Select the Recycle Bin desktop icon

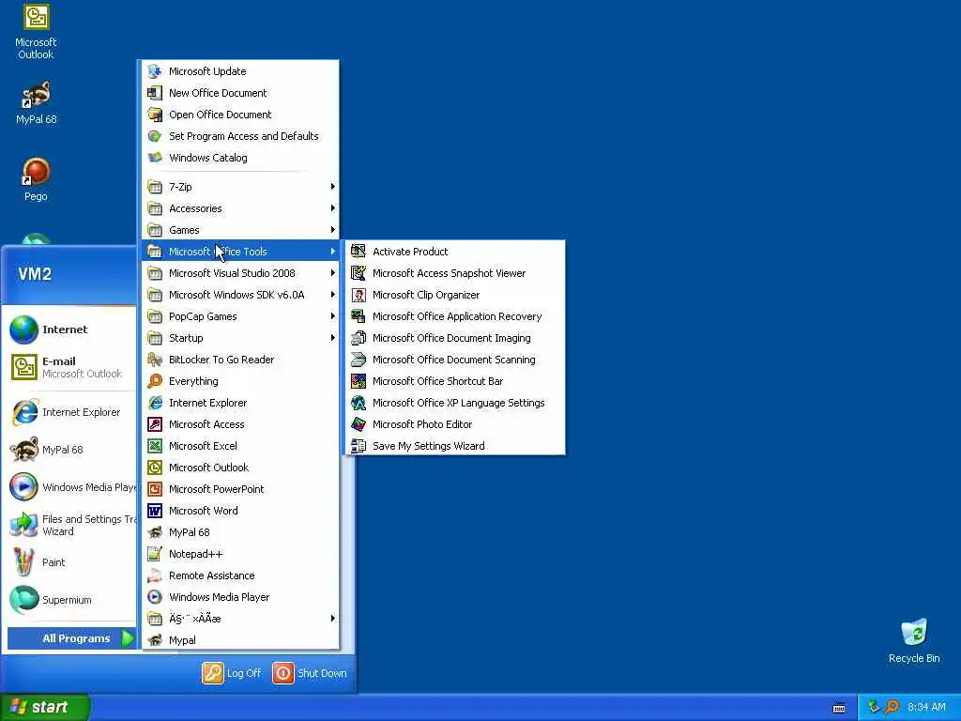tap(914, 640)
